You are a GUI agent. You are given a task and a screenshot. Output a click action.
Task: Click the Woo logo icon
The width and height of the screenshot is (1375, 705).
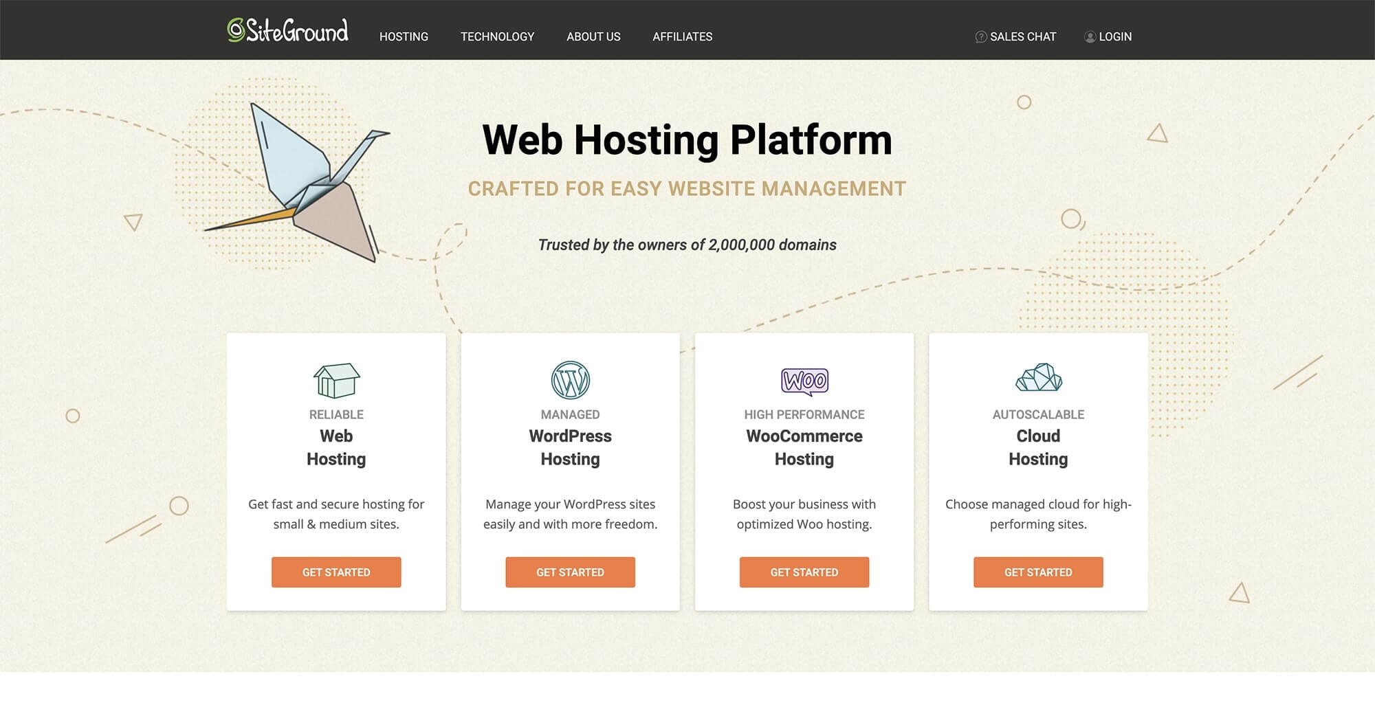[804, 381]
